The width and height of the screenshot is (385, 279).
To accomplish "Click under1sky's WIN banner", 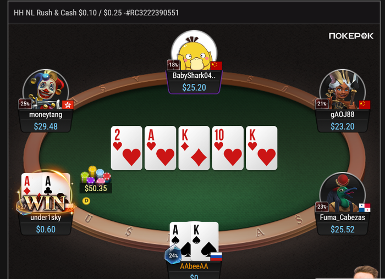I will [x=46, y=203].
